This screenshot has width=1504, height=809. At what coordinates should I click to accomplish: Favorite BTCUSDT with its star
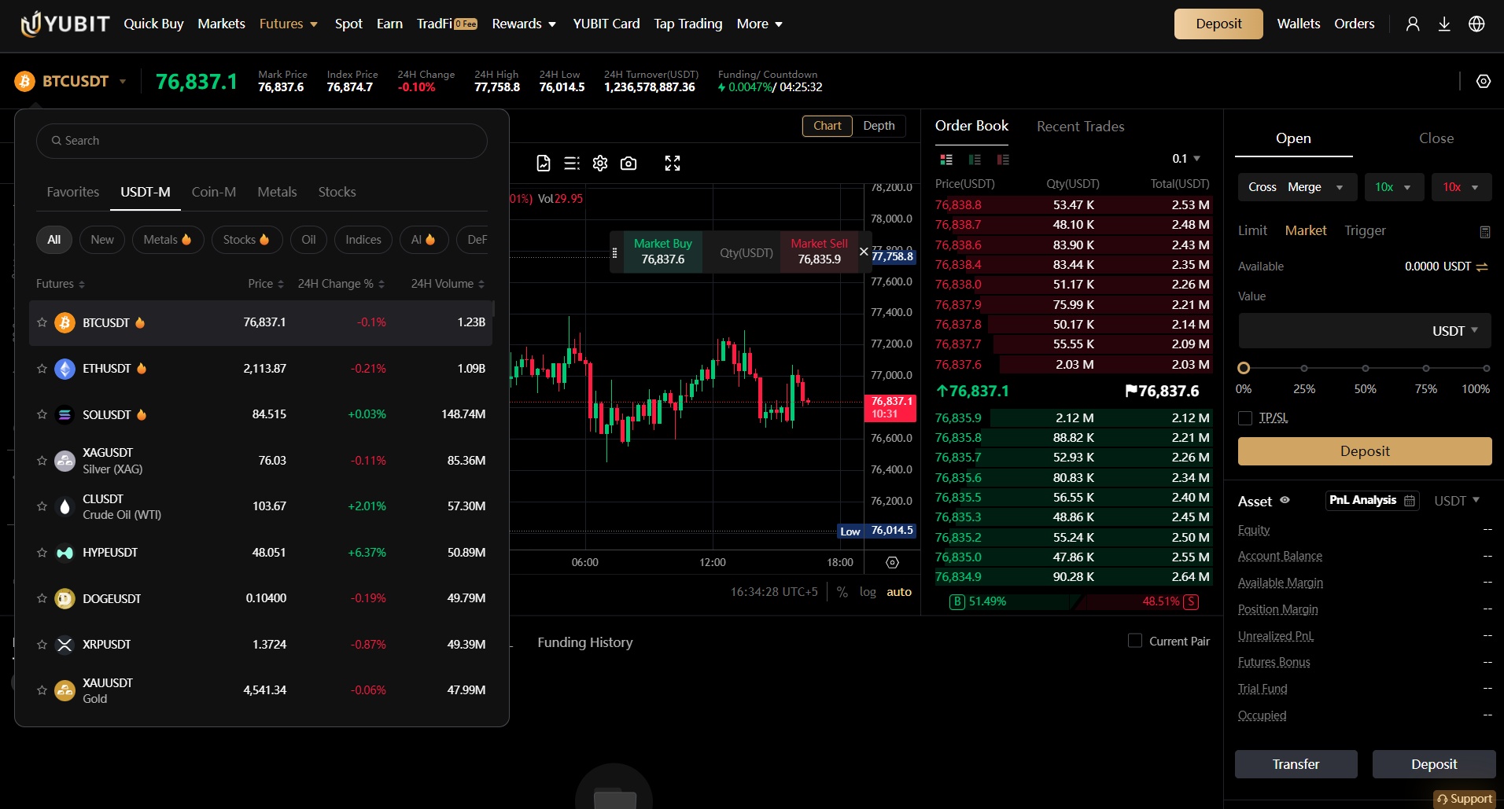tap(42, 322)
